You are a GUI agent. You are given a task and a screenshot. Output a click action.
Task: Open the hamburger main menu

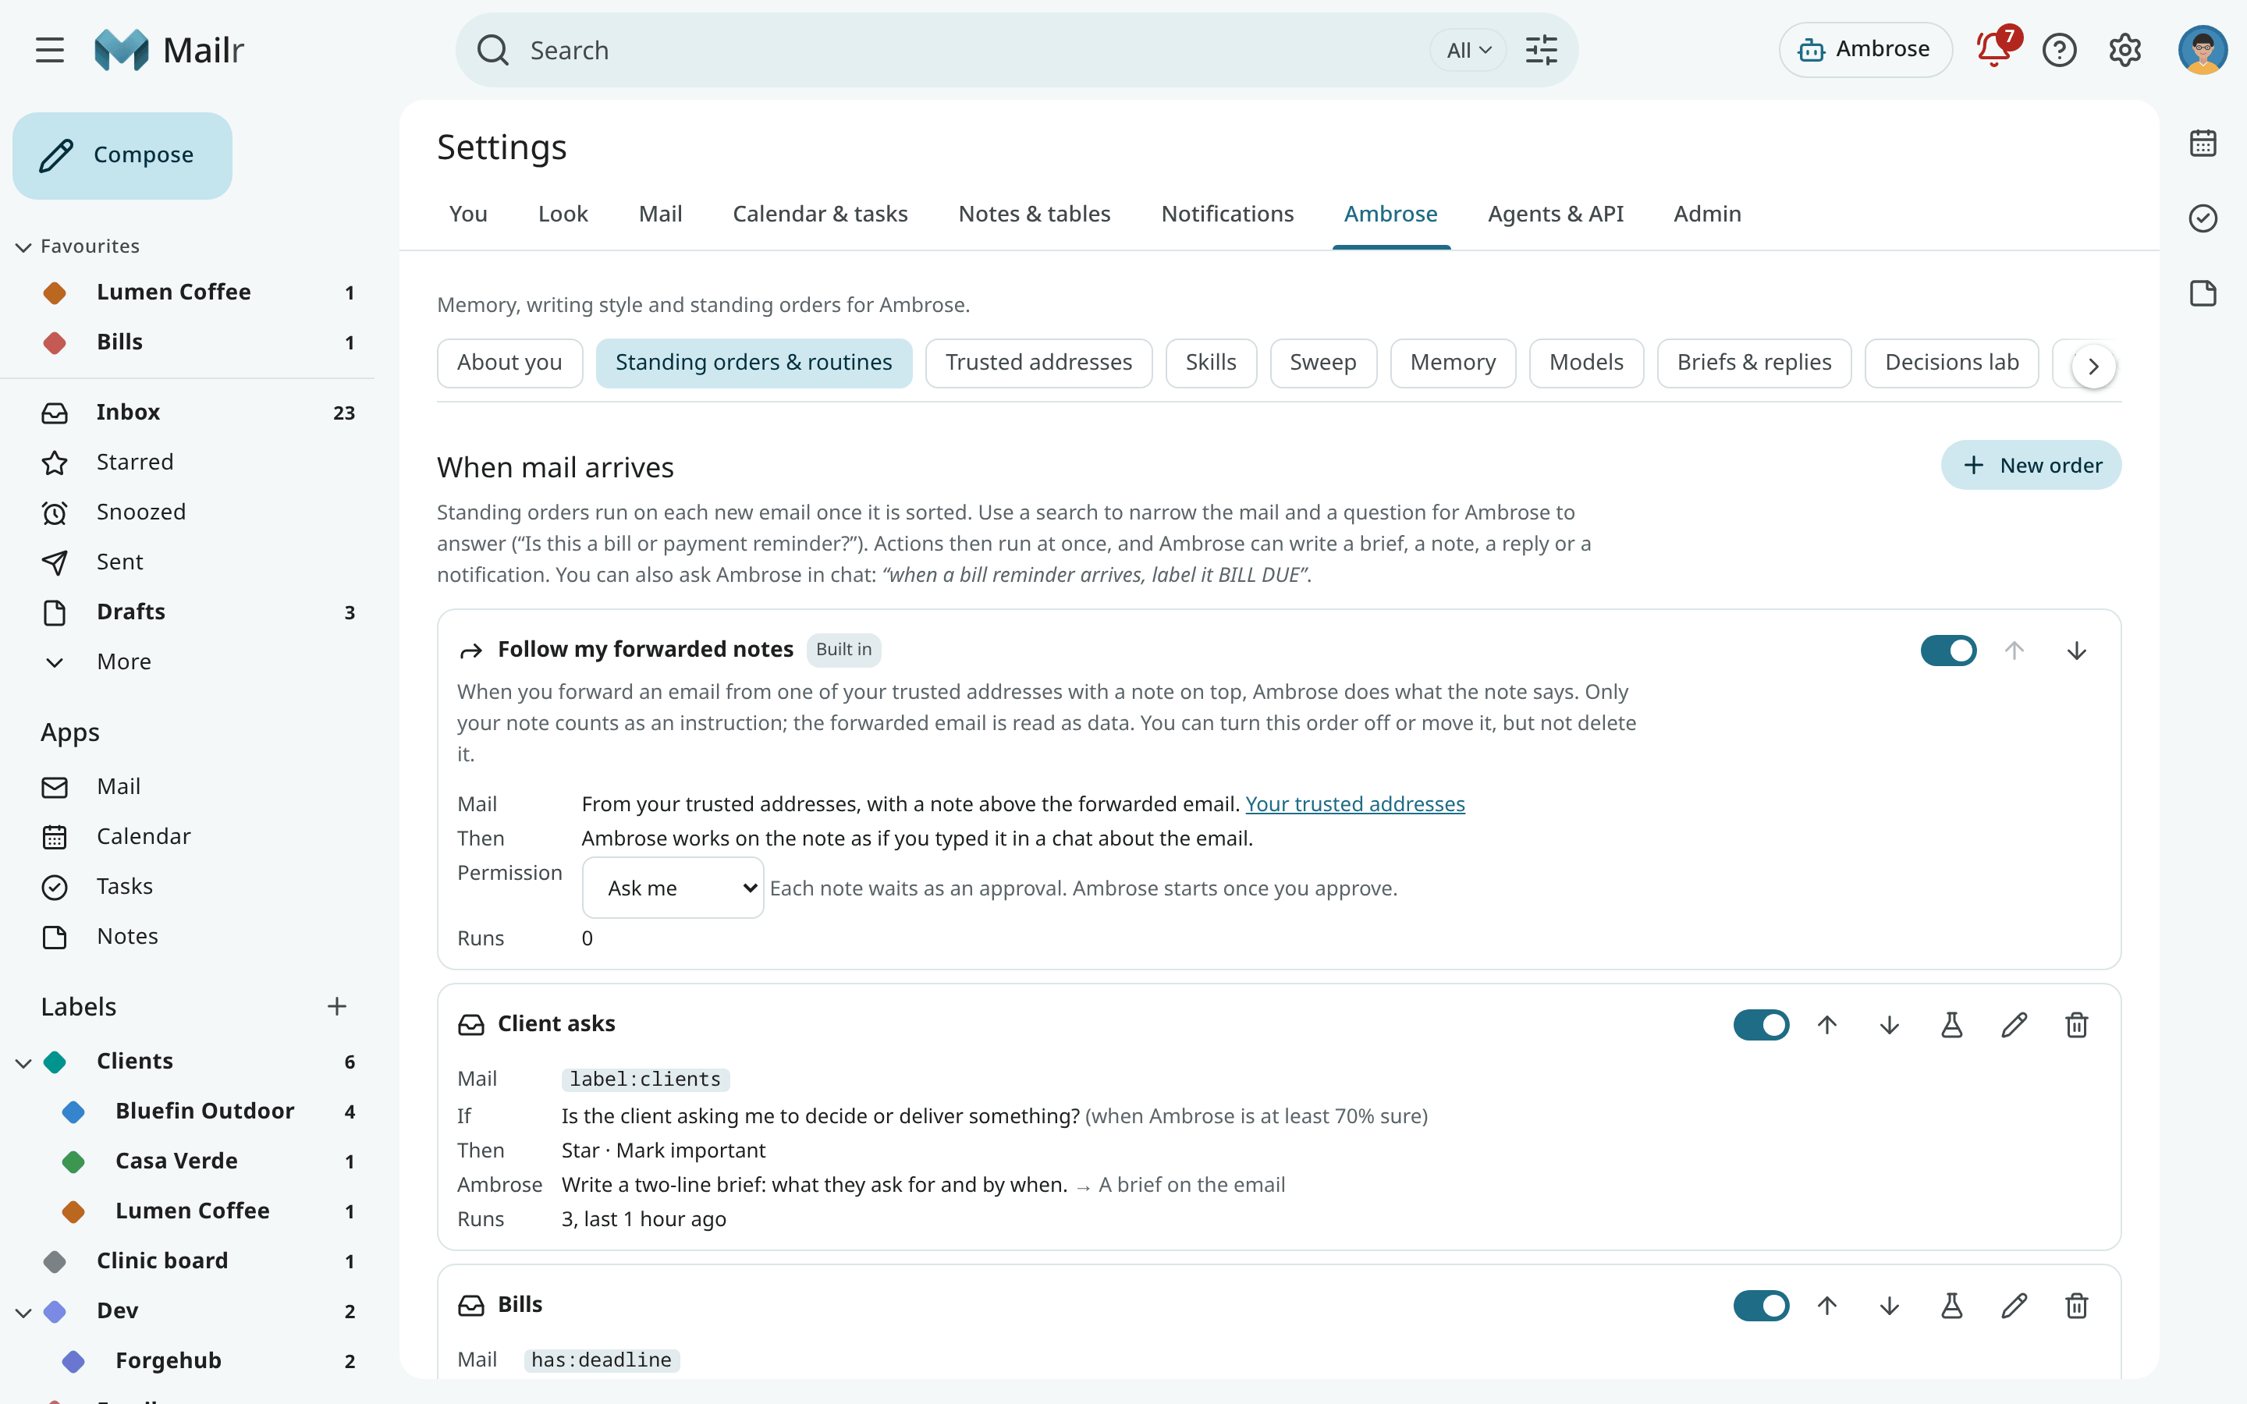point(50,50)
